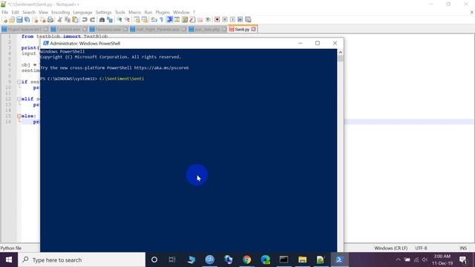The height and width of the screenshot is (267, 475).
Task: Open Chrome from the taskbar
Action: point(247,260)
